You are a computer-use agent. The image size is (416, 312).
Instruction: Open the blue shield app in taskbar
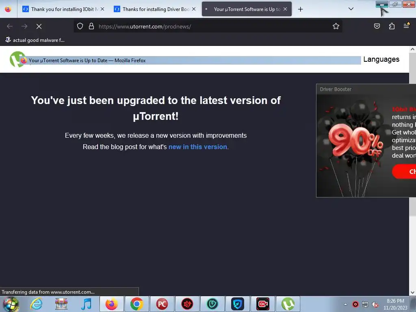click(x=237, y=304)
